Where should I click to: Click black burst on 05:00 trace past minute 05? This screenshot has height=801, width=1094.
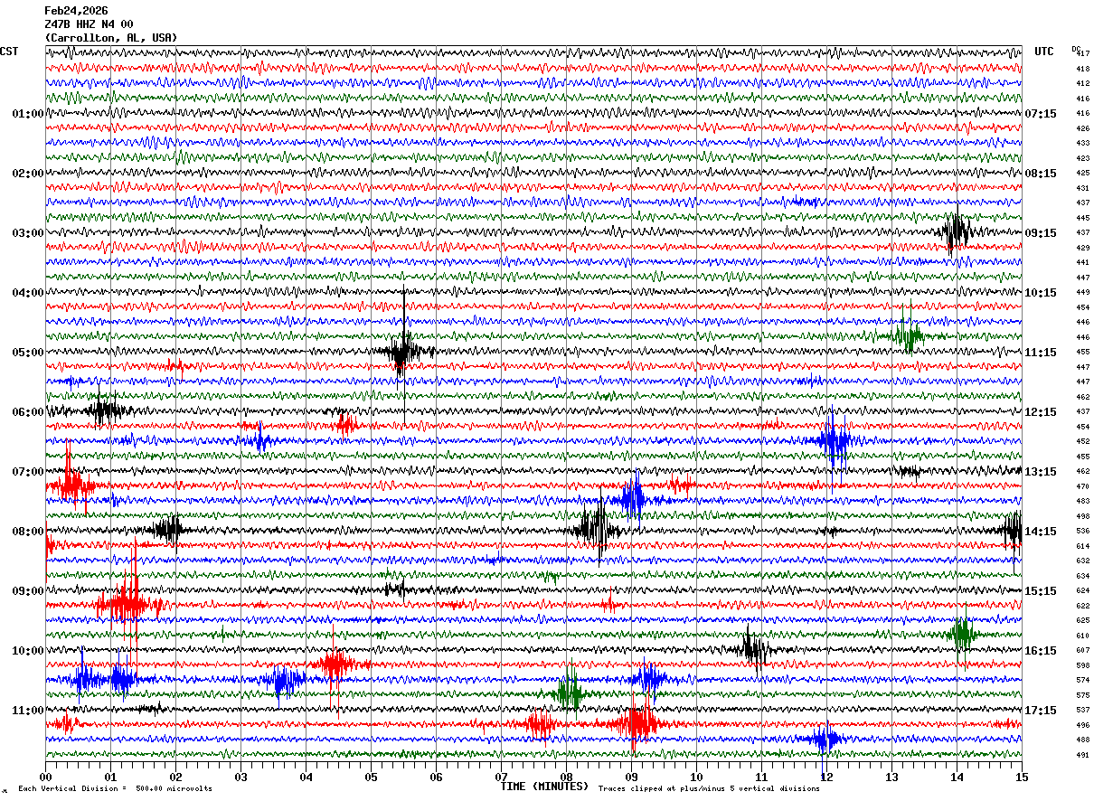click(x=403, y=352)
